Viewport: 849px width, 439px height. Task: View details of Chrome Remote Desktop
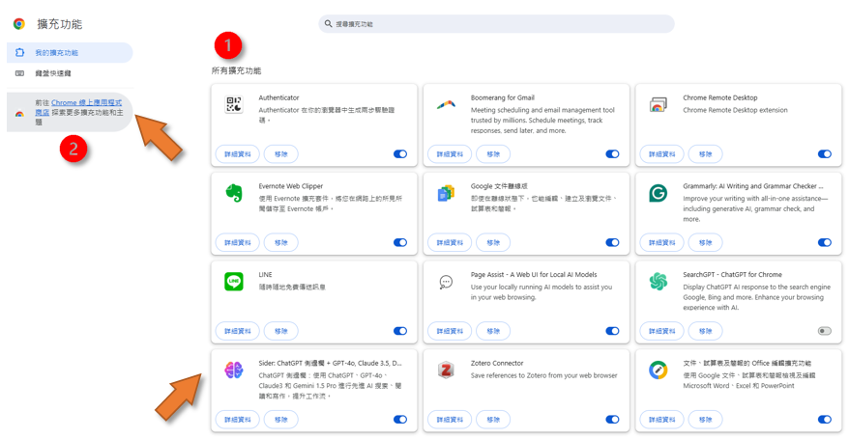pos(662,154)
